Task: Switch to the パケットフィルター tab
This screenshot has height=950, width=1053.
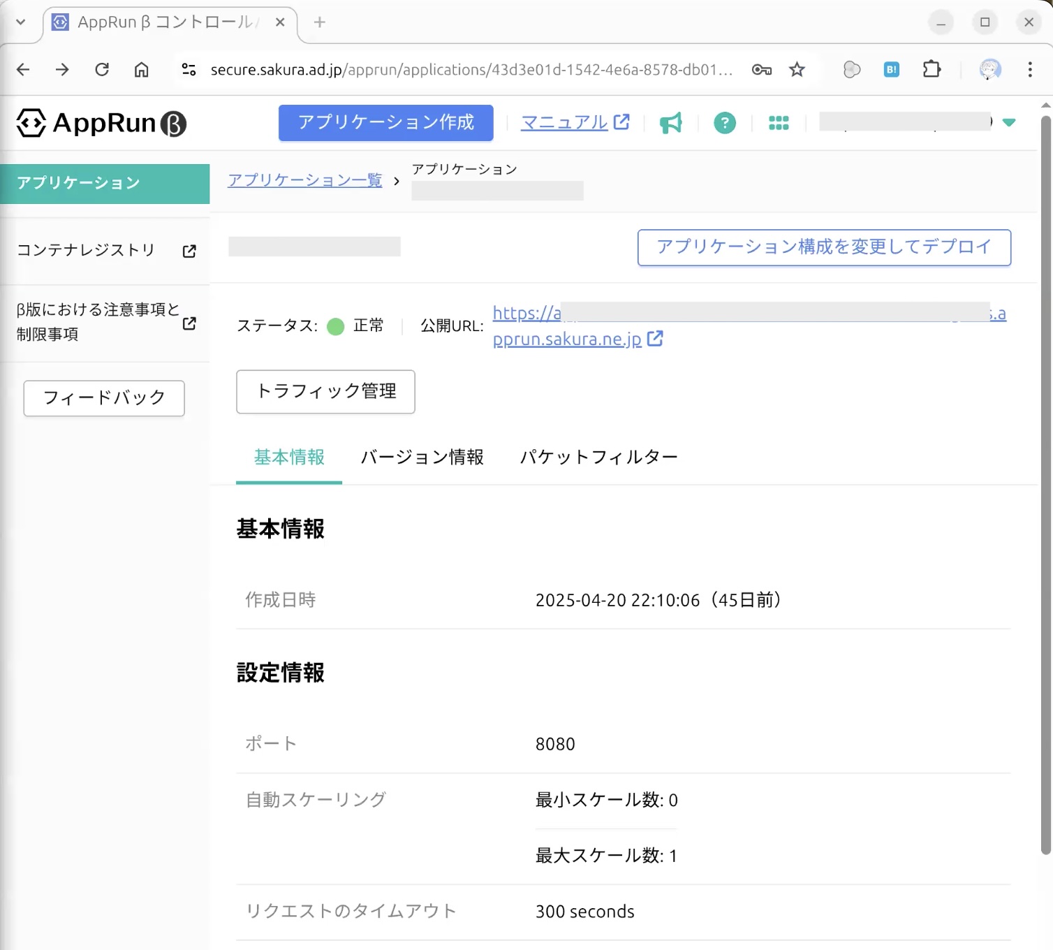Action: pyautogui.click(x=598, y=458)
